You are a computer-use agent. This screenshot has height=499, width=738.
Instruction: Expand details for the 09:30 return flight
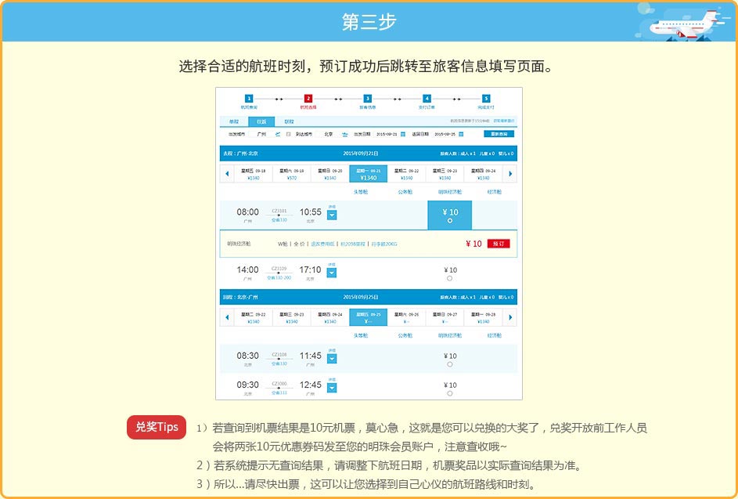coord(332,388)
